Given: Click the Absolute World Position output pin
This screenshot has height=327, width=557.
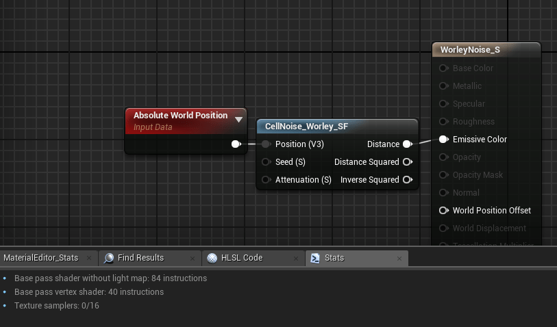Looking at the screenshot, I should (x=236, y=144).
